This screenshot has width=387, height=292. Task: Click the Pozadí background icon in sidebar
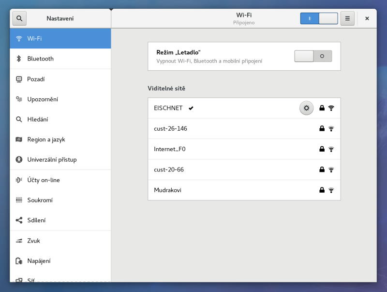pos(19,79)
